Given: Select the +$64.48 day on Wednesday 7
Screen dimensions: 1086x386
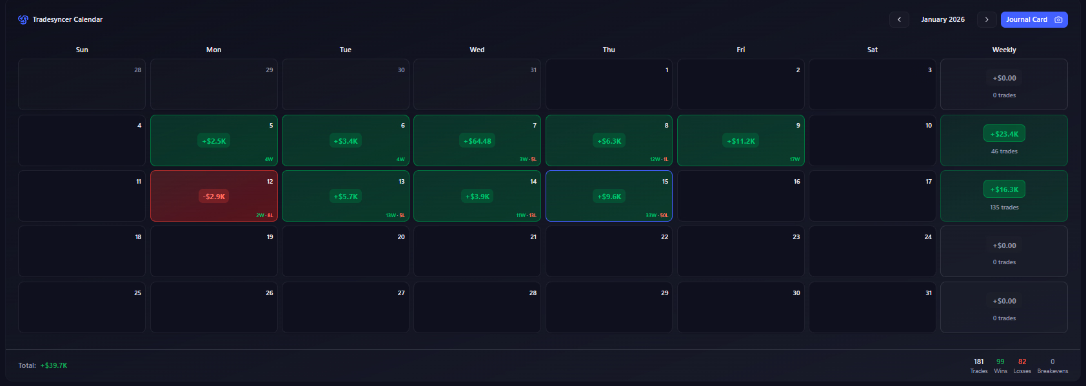Looking at the screenshot, I should click(x=477, y=141).
